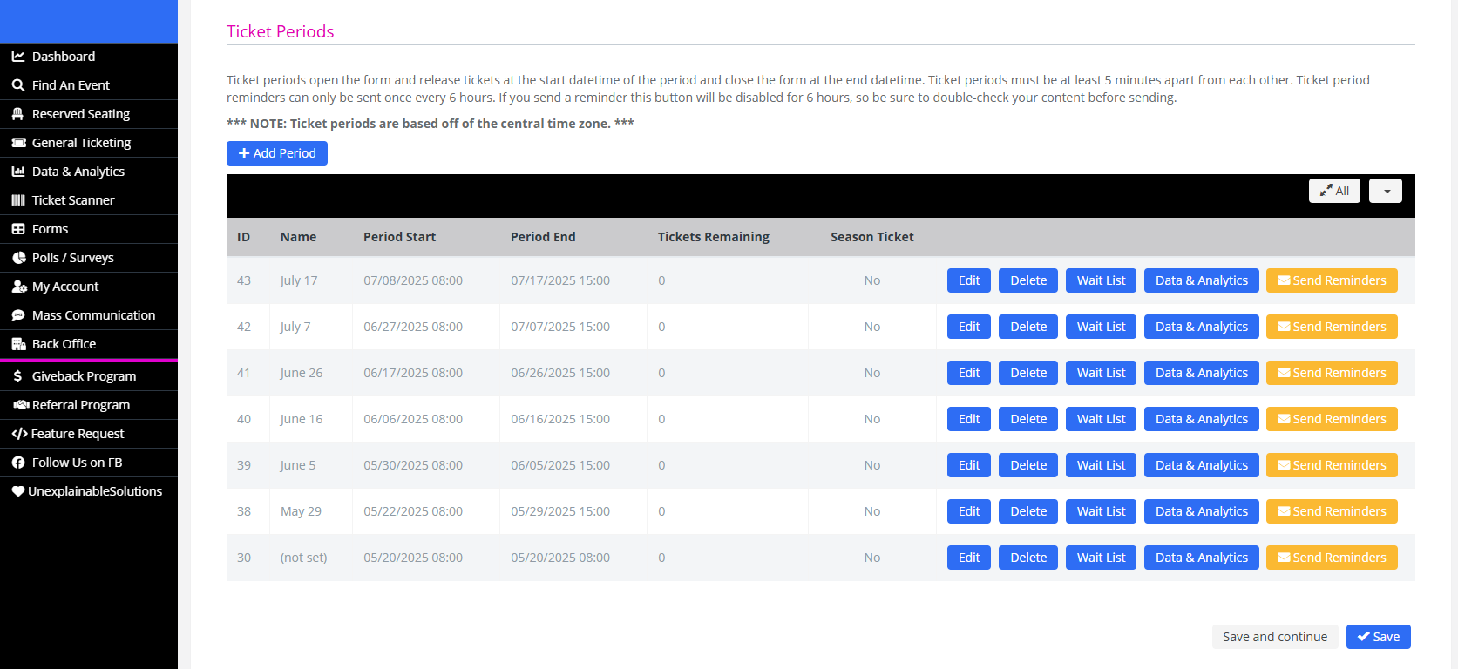Click the Follow Us on FB icon

point(17,463)
